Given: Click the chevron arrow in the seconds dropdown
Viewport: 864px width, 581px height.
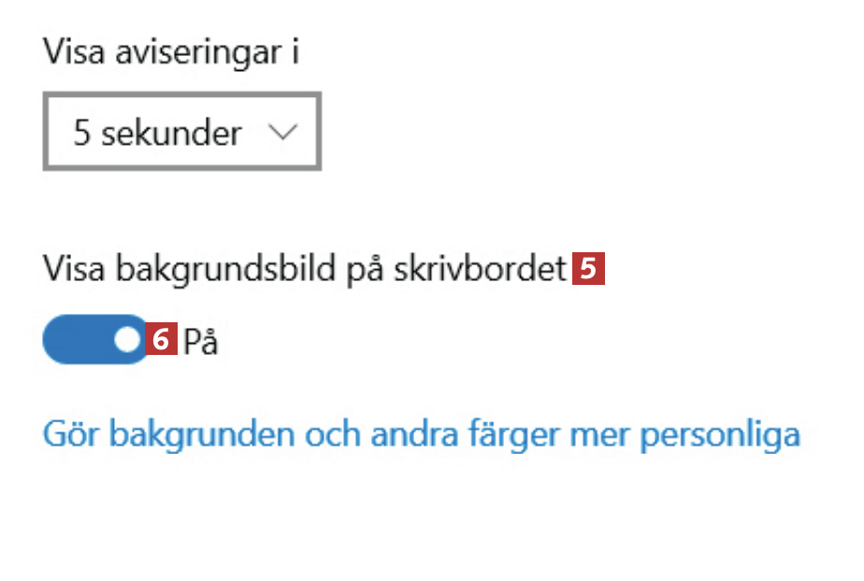Looking at the screenshot, I should pos(281,133).
